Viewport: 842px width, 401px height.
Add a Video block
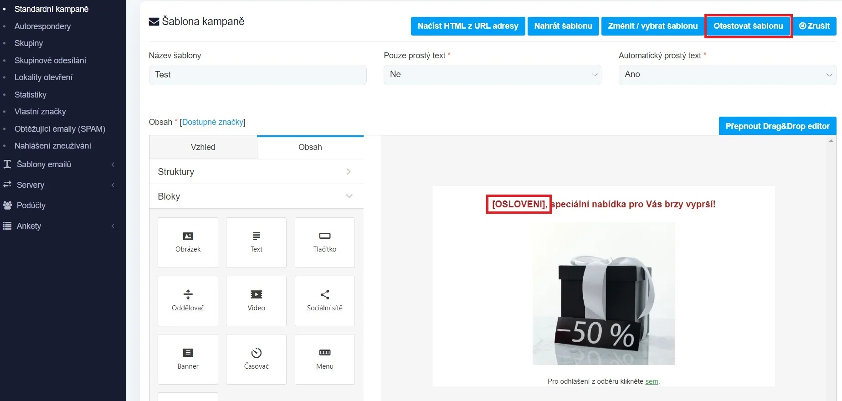click(256, 300)
